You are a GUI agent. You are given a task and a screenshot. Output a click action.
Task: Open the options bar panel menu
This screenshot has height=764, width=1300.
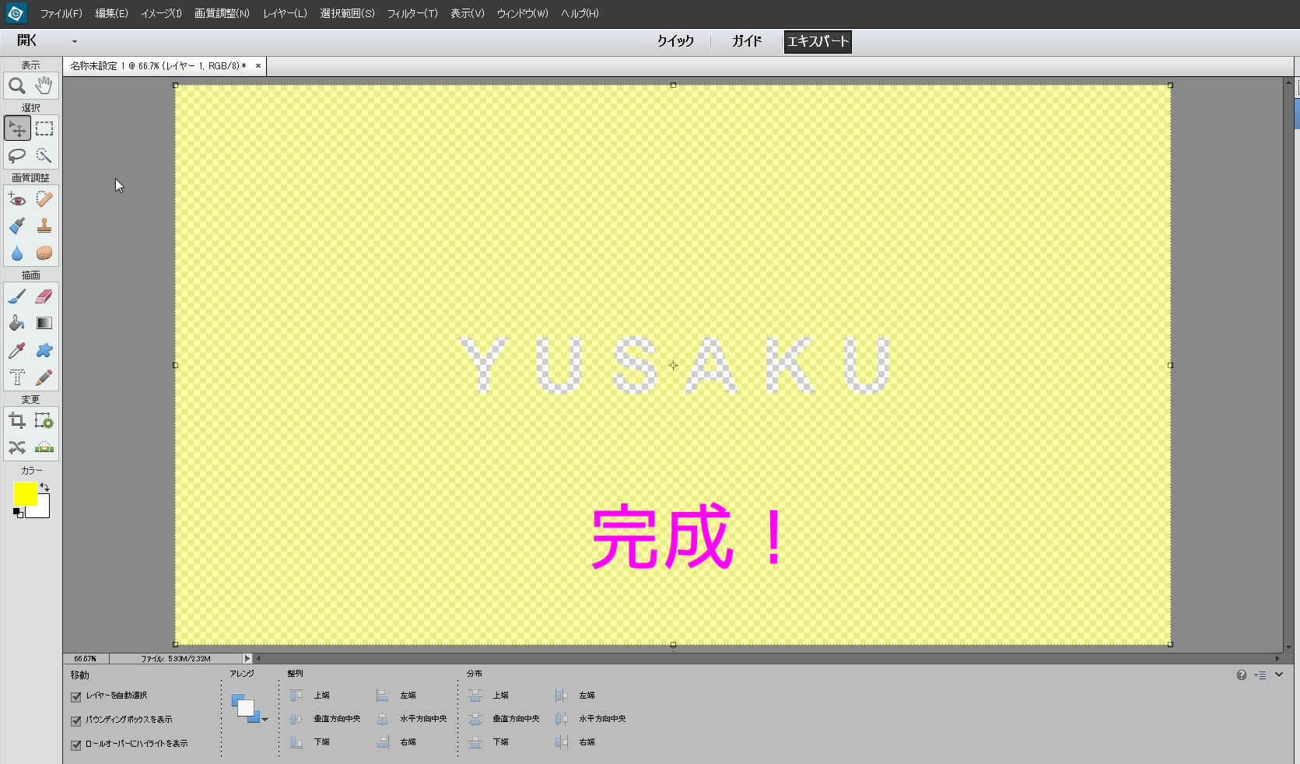[1260, 675]
